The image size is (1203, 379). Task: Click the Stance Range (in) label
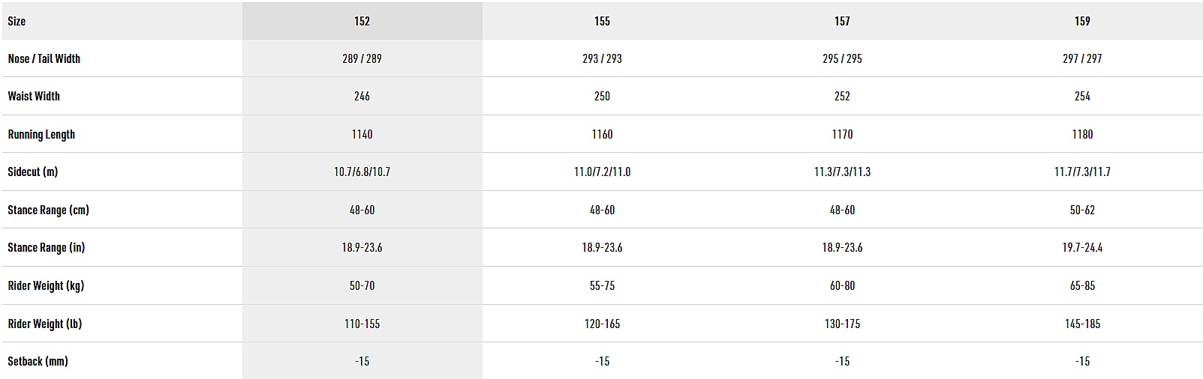[x=46, y=247]
